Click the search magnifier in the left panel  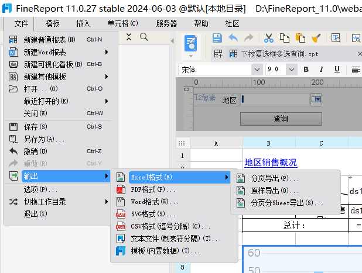point(144,37)
